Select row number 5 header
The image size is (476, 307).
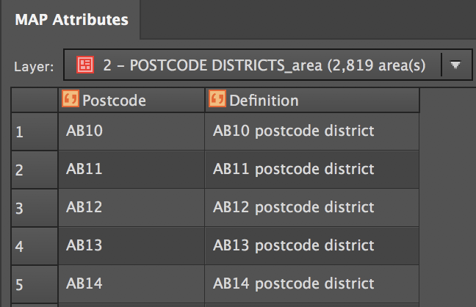(35, 284)
